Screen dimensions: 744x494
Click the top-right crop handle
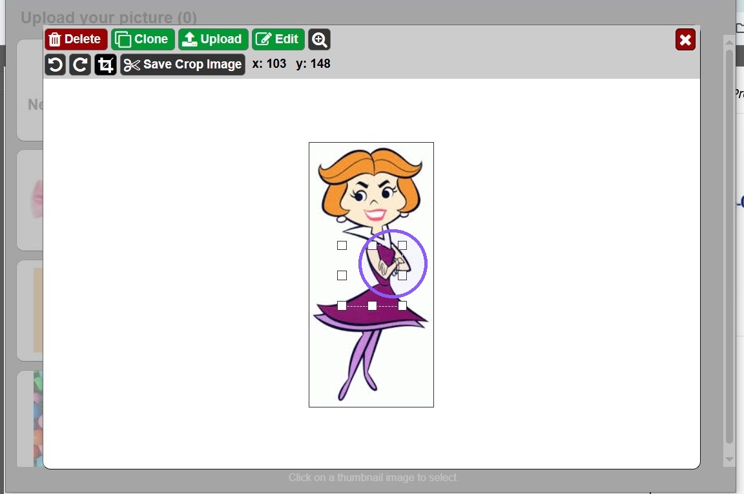402,245
